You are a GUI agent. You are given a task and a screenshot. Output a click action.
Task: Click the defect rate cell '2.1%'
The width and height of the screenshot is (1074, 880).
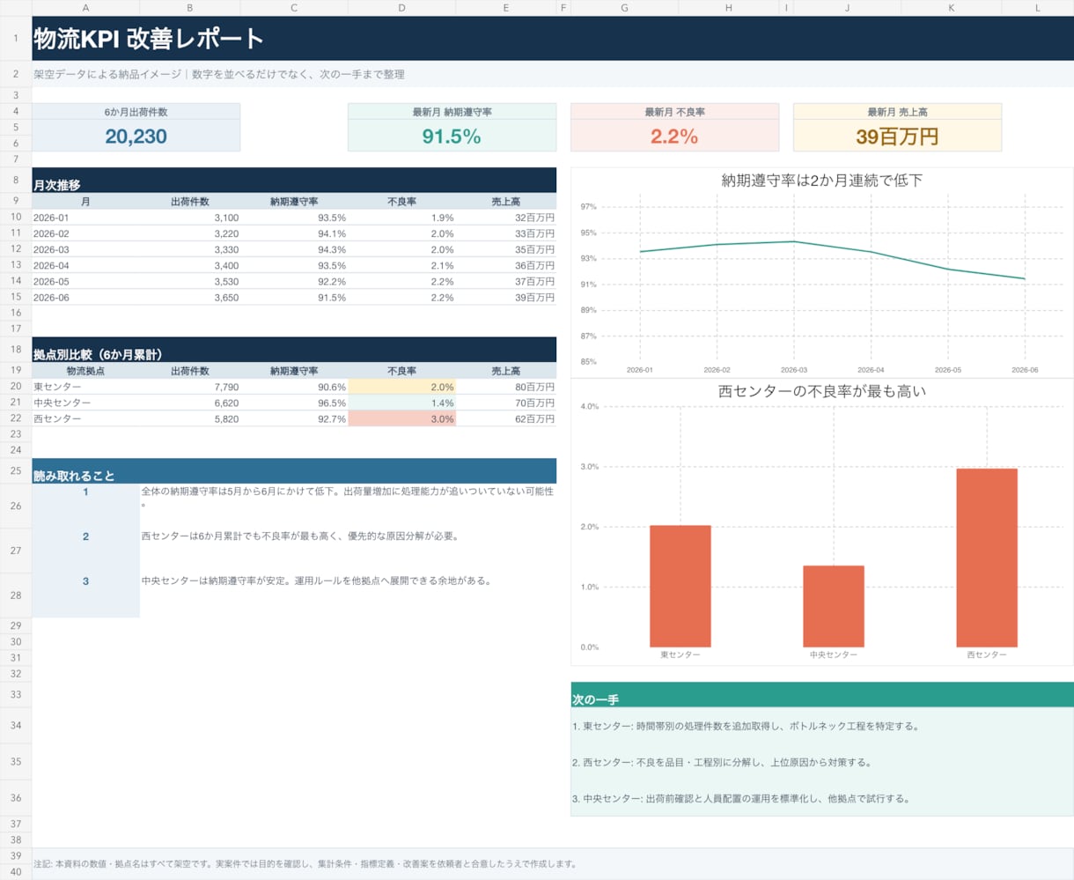(x=401, y=265)
